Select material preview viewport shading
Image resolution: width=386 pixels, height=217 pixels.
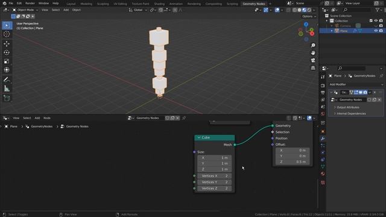[304, 10]
